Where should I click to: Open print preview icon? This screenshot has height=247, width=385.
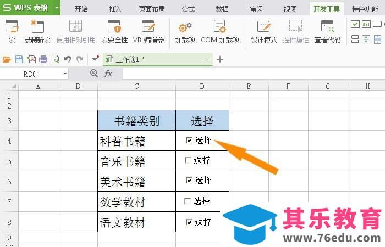click(x=55, y=59)
